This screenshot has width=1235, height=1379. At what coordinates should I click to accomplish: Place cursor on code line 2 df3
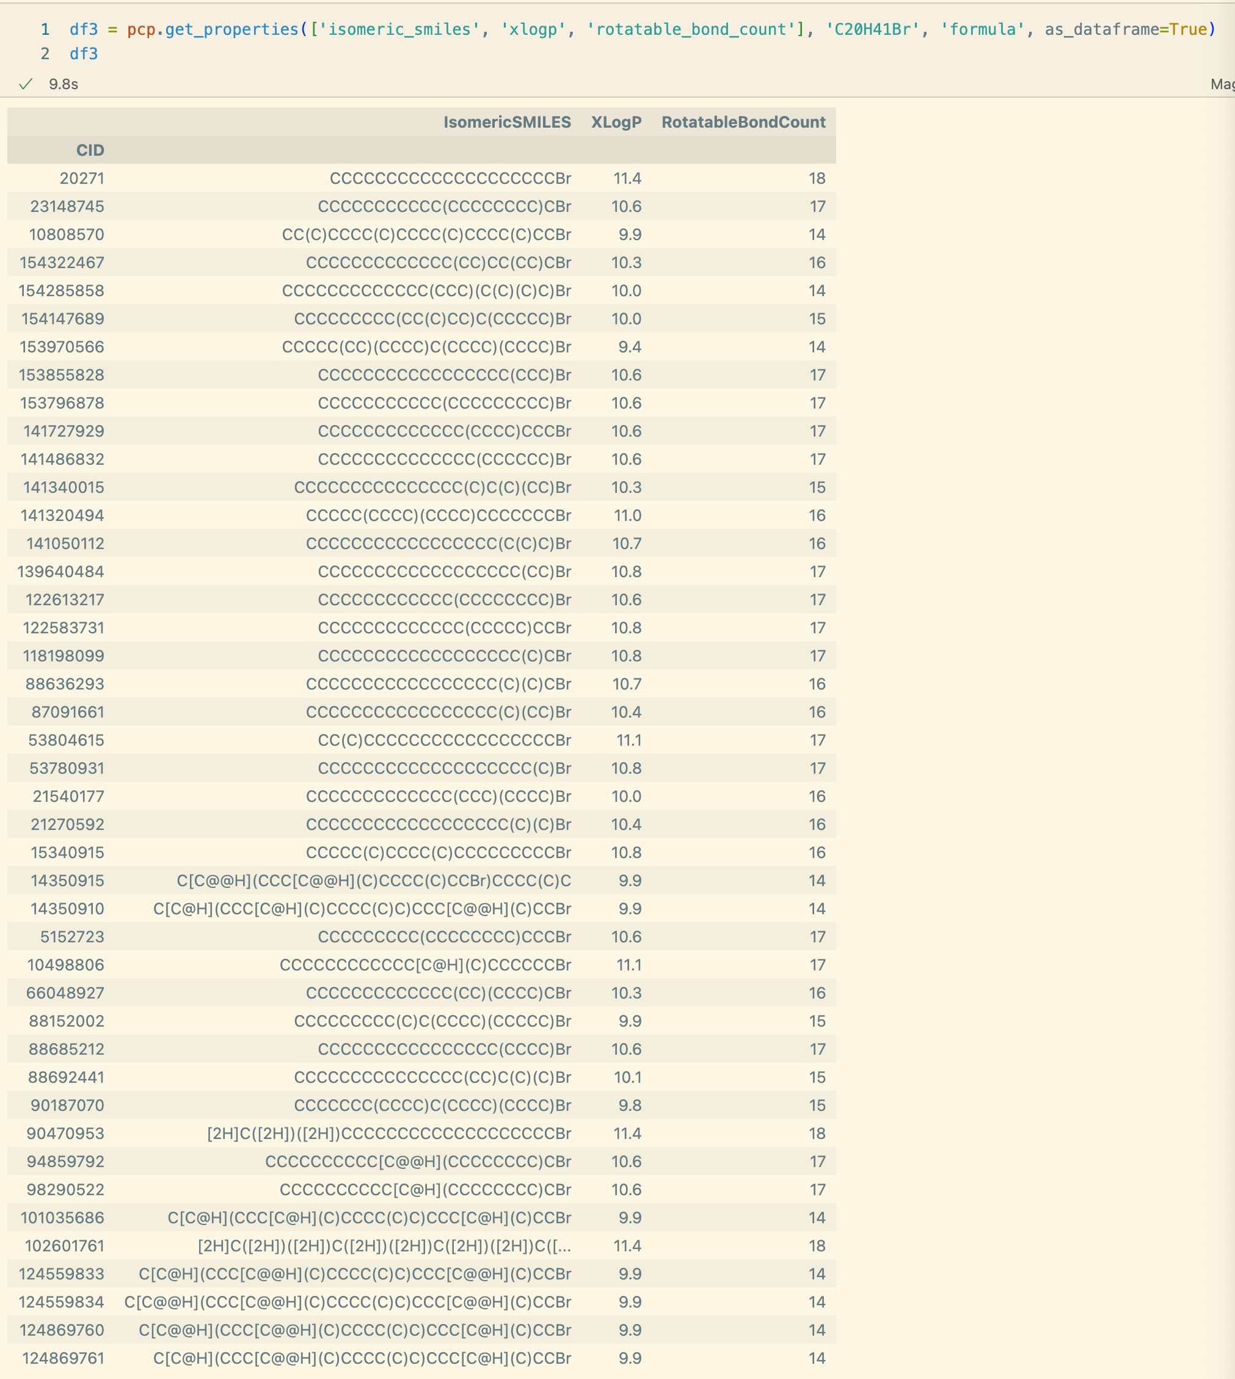(84, 54)
